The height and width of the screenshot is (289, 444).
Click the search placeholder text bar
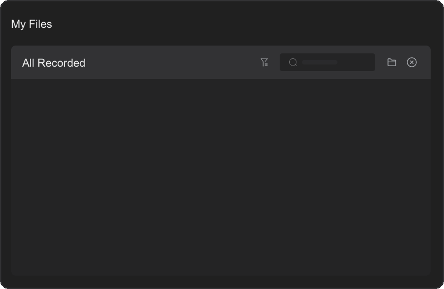click(x=320, y=62)
